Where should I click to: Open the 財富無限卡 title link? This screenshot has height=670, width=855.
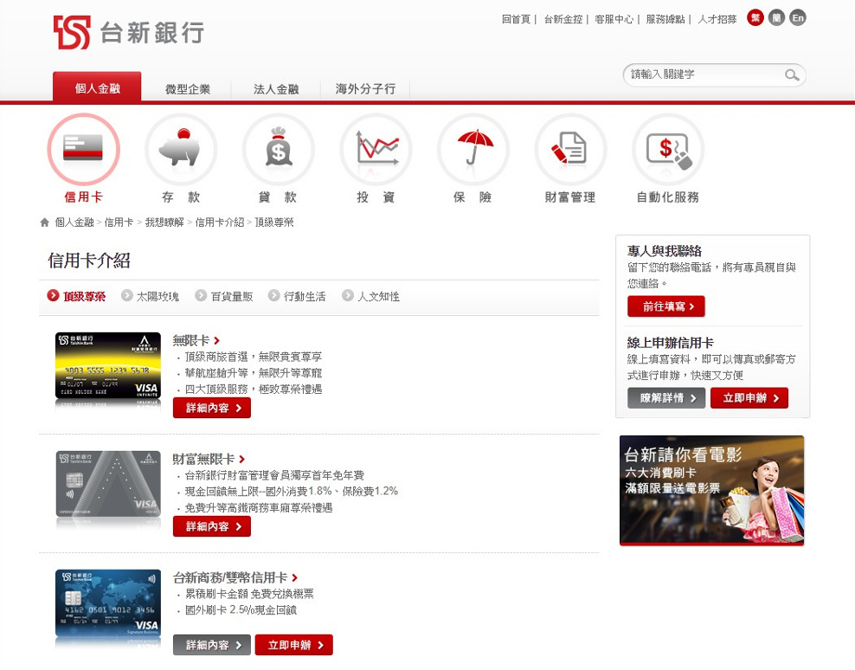(x=204, y=460)
